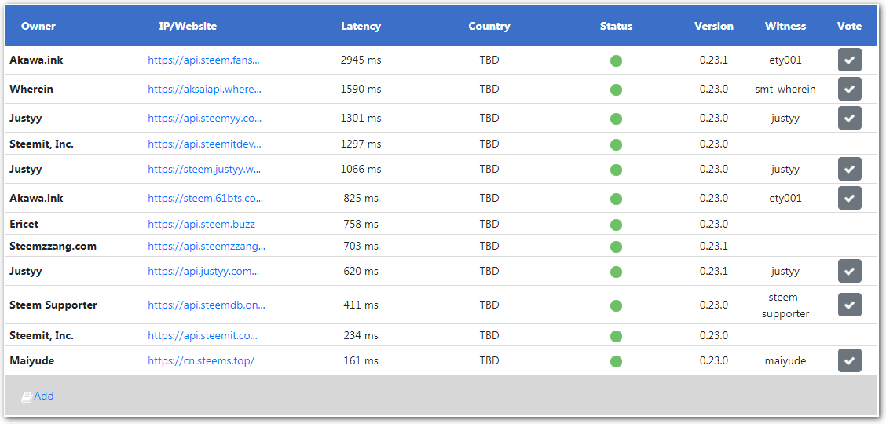
Task: Open the https://steem.justyy.w link
Action: pyautogui.click(x=204, y=169)
